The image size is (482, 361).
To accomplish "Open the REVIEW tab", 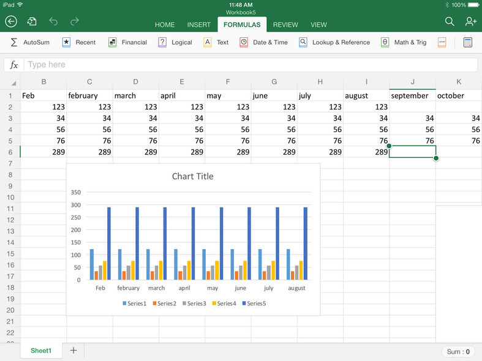I will (285, 25).
